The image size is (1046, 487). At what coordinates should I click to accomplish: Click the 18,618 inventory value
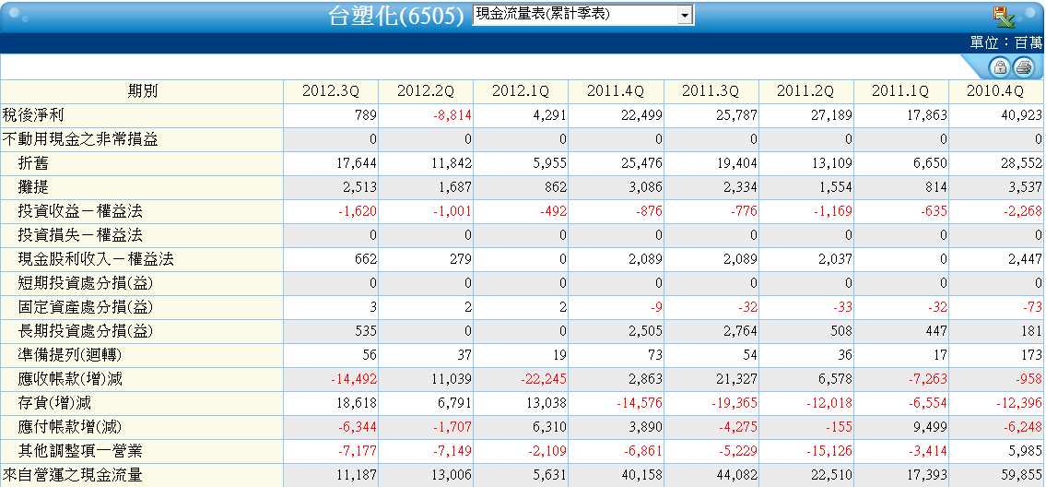click(357, 404)
